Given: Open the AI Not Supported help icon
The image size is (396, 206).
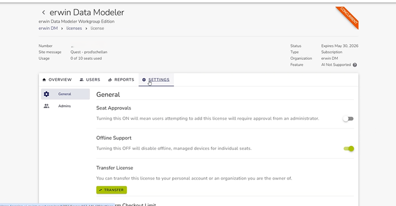Looking at the screenshot, I should 355,65.
